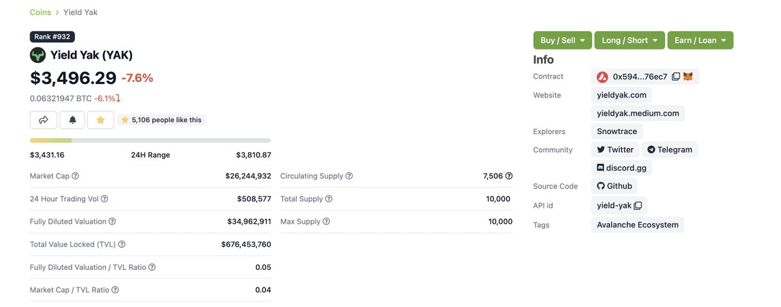Click the -7.6% price change
Image resolution: width=781 pixels, height=307 pixels.
pos(137,78)
